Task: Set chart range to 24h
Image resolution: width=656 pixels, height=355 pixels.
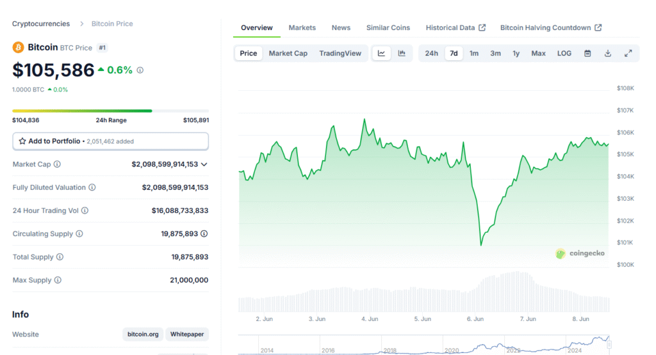Action: [x=431, y=53]
